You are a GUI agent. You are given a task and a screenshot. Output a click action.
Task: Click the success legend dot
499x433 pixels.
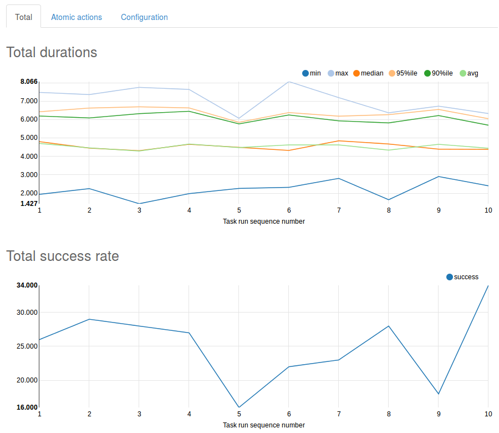click(x=448, y=276)
